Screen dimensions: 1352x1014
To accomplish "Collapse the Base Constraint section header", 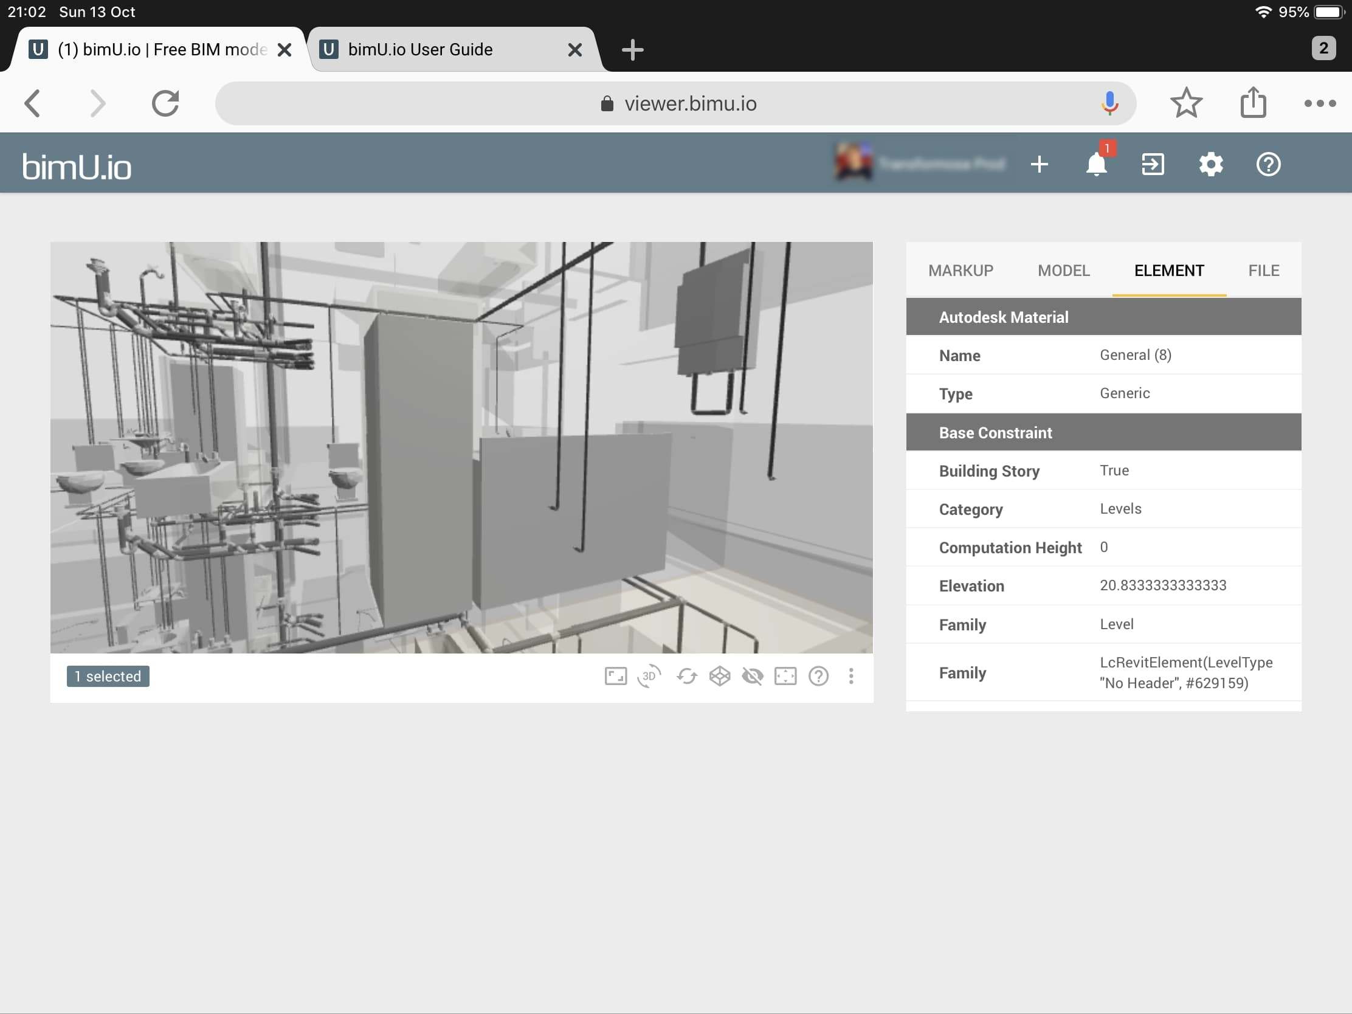I will tap(1103, 432).
